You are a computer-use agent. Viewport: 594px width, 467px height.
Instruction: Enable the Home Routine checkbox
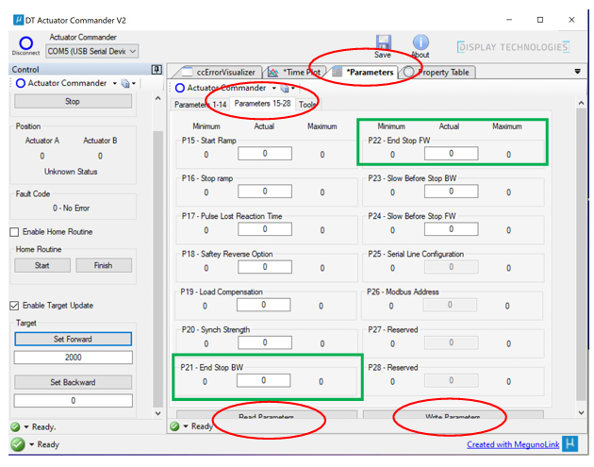[x=15, y=232]
